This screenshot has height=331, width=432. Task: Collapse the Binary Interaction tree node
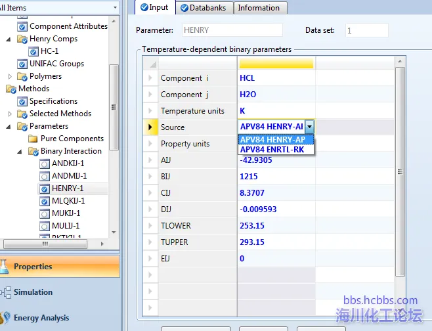[x=20, y=152]
